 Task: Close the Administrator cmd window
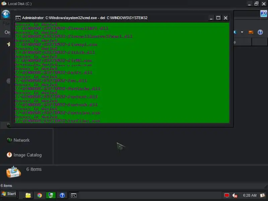225,18
